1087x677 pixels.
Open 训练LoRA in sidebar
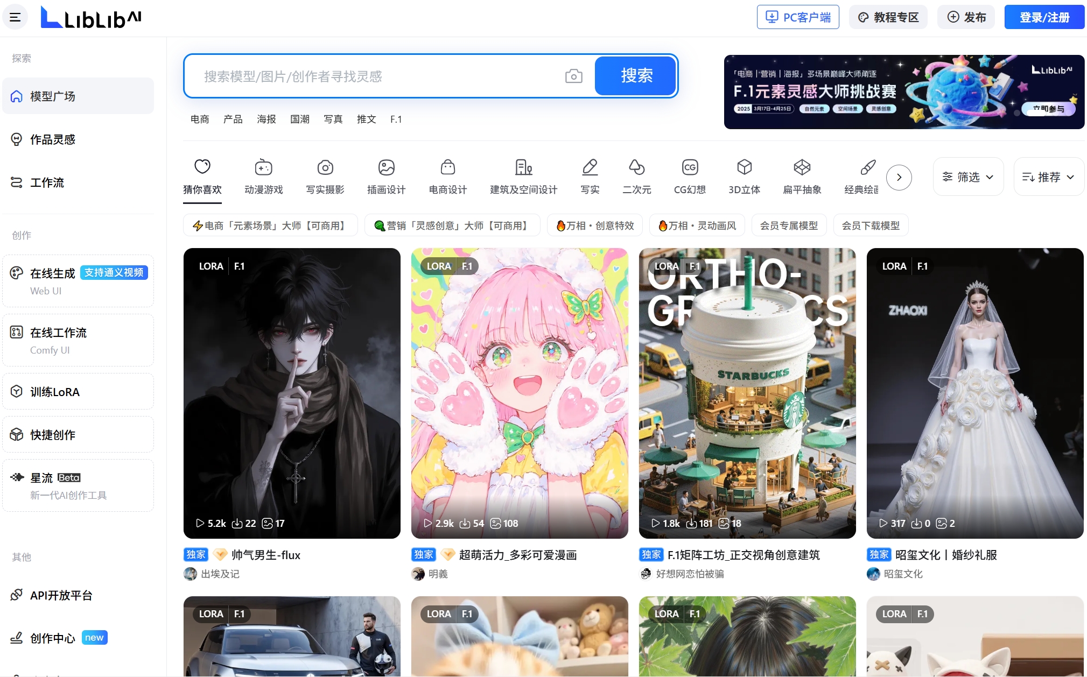click(78, 391)
